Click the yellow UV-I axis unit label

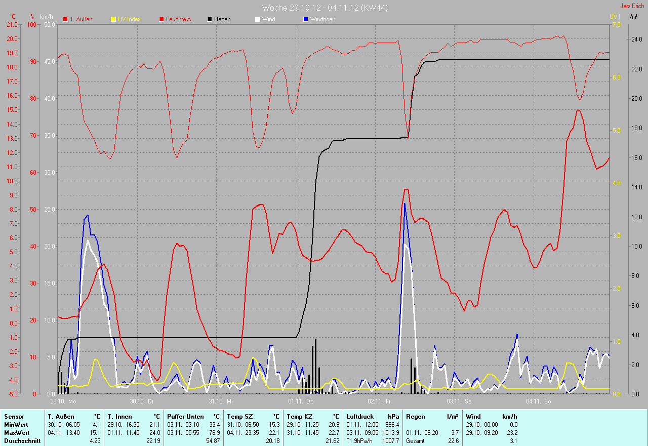[x=615, y=17]
